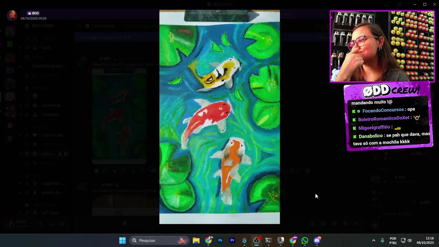439x247 pixels.
Task: Switch to Discord via taskbar icon
Action: click(317, 240)
